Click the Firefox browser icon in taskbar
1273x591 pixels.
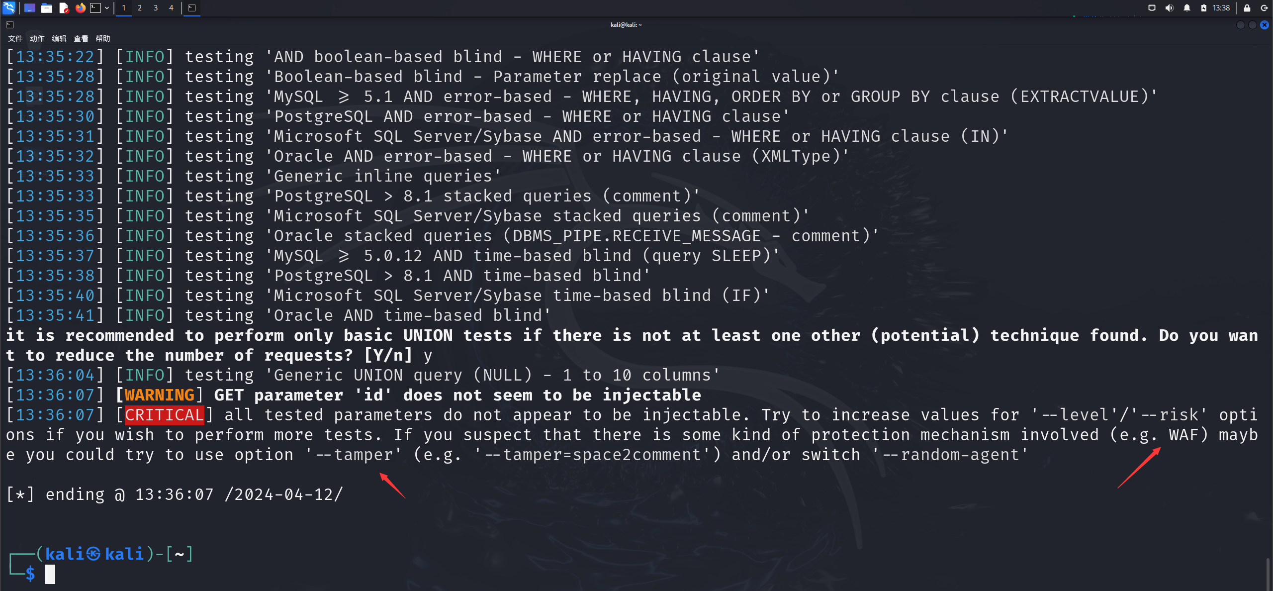tap(80, 8)
